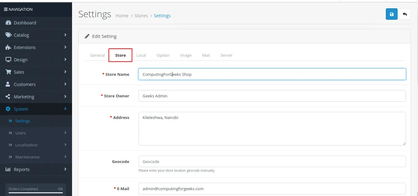Open the Stores breadcrumb link
The width and height of the screenshot is (418, 196).
[141, 15]
